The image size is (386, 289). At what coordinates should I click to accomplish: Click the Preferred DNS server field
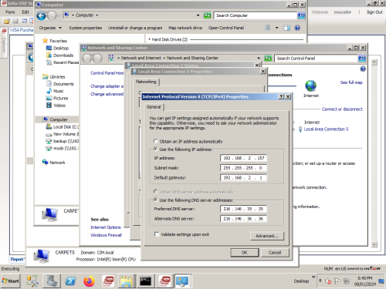pyautogui.click(x=243, y=209)
